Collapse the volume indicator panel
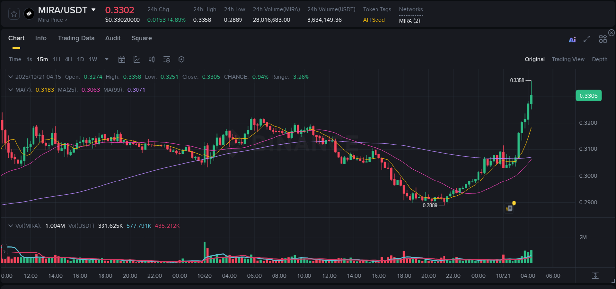This screenshot has height=289, width=616. [11, 225]
